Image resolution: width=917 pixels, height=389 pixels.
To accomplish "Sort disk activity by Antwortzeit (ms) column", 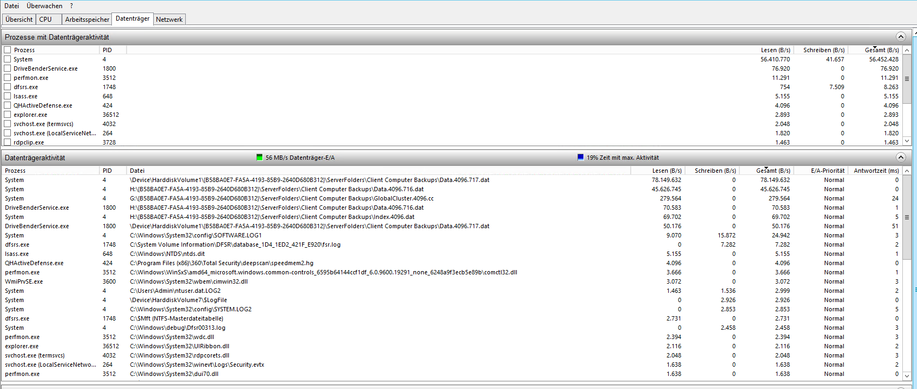I will point(876,171).
